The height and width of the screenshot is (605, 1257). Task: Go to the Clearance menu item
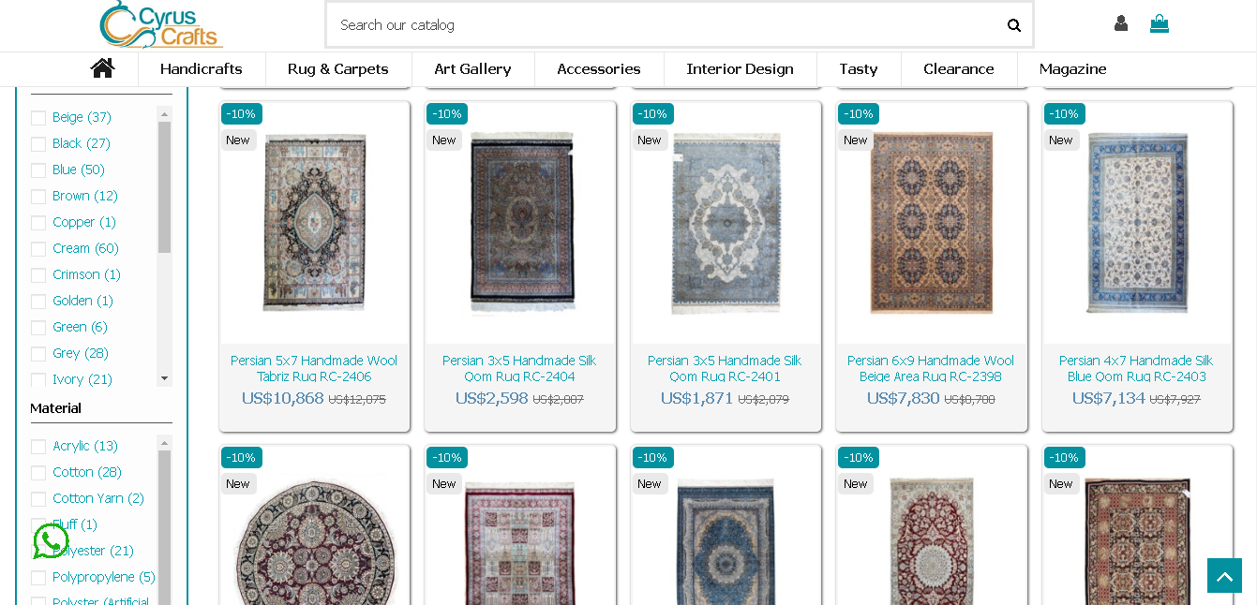point(958,68)
